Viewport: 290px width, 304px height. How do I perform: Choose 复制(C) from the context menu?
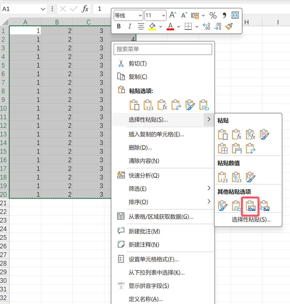click(x=138, y=77)
